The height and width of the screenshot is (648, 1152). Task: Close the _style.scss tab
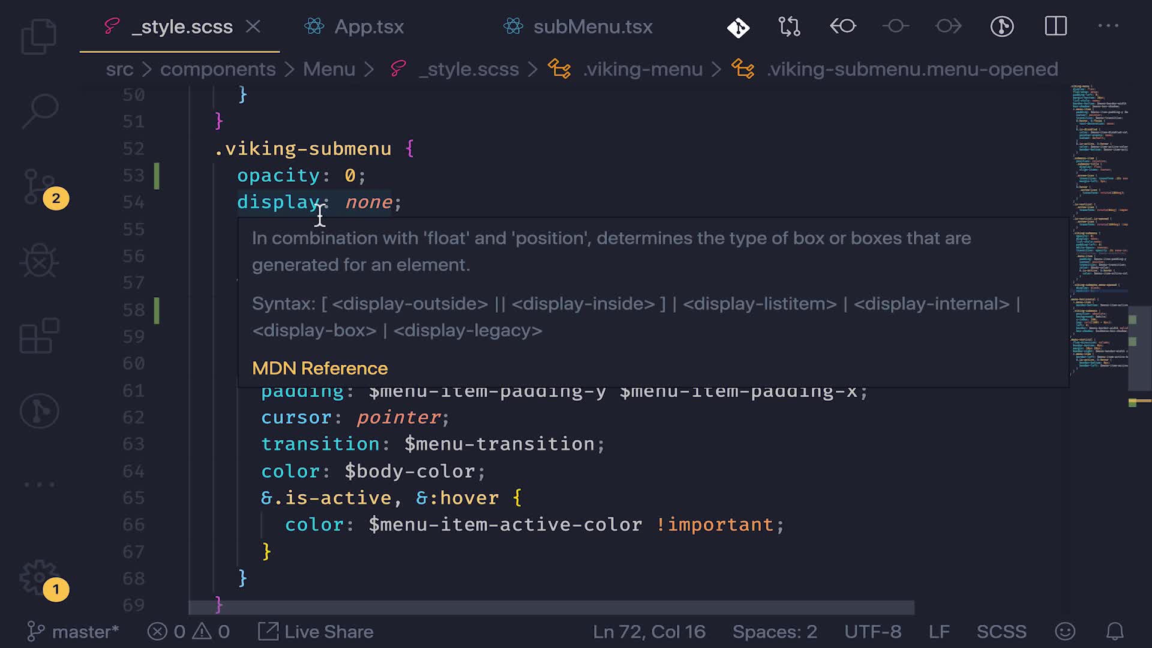tap(253, 27)
